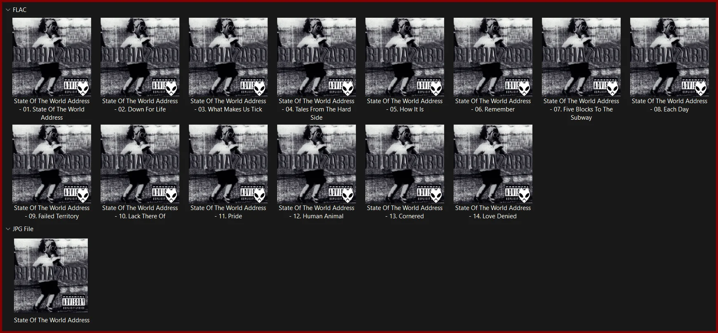Select thumbnail for 10. Lack There Of

[140, 164]
